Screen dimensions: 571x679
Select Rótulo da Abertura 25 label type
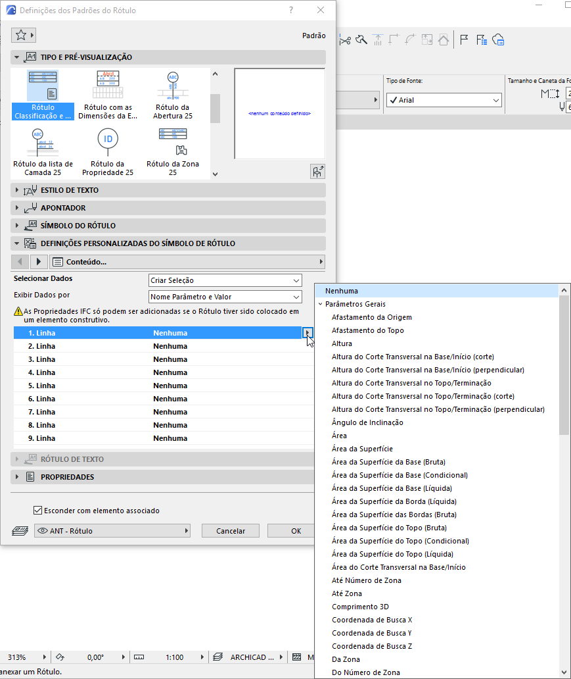[173, 95]
